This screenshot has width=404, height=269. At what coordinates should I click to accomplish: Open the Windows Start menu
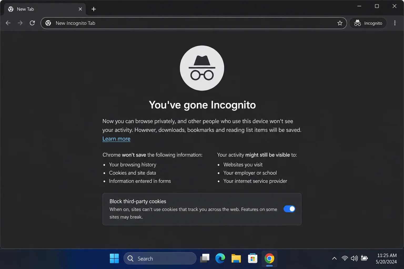[x=114, y=258]
